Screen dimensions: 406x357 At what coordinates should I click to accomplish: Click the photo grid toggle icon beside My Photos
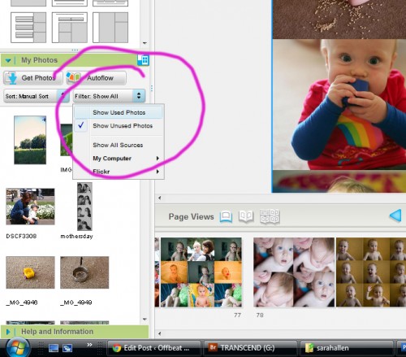[143, 60]
